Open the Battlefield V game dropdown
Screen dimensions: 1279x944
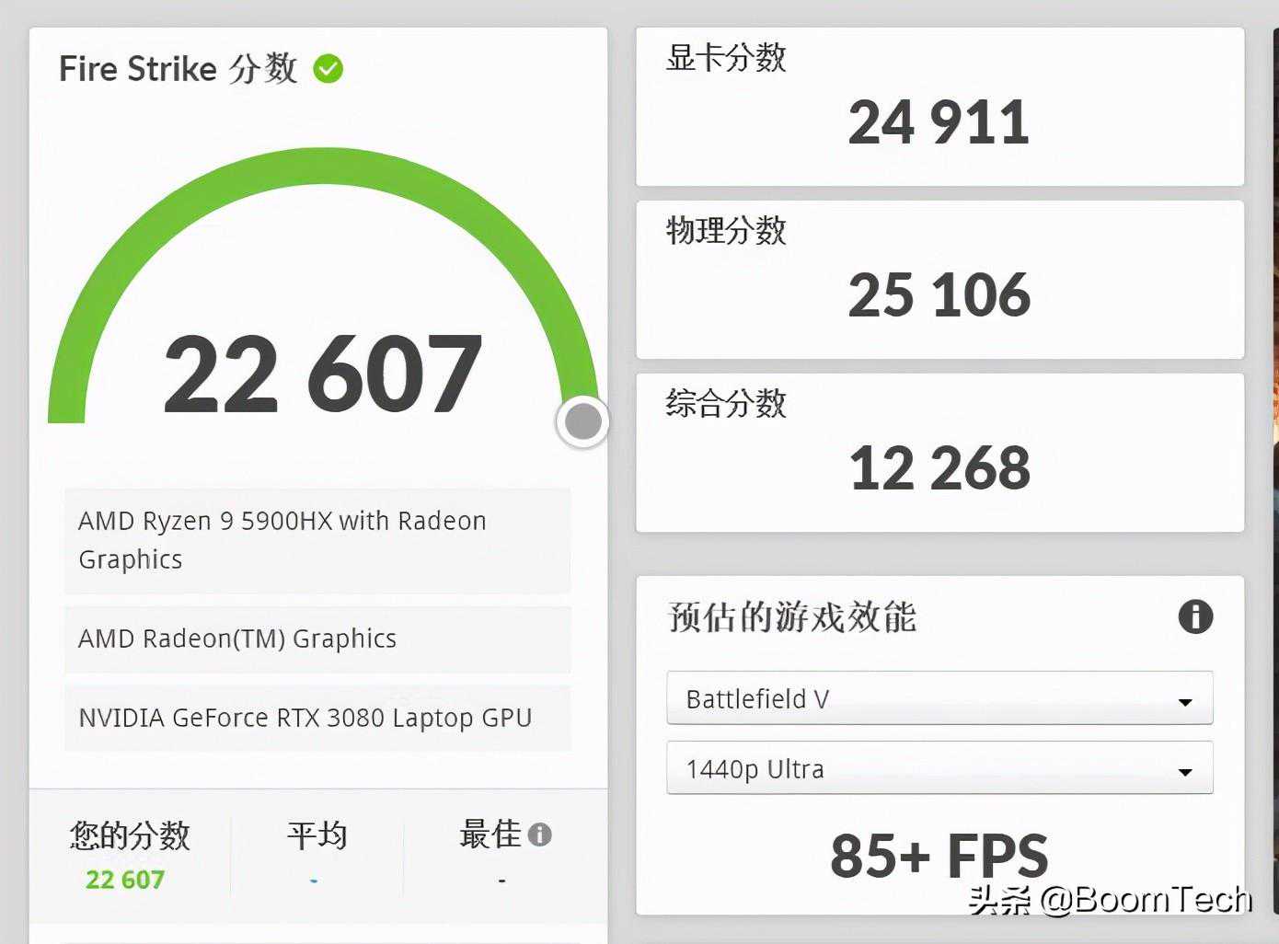click(939, 699)
